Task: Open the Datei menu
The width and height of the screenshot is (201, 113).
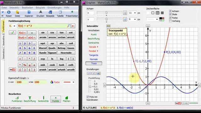Action: [x=4, y=8]
